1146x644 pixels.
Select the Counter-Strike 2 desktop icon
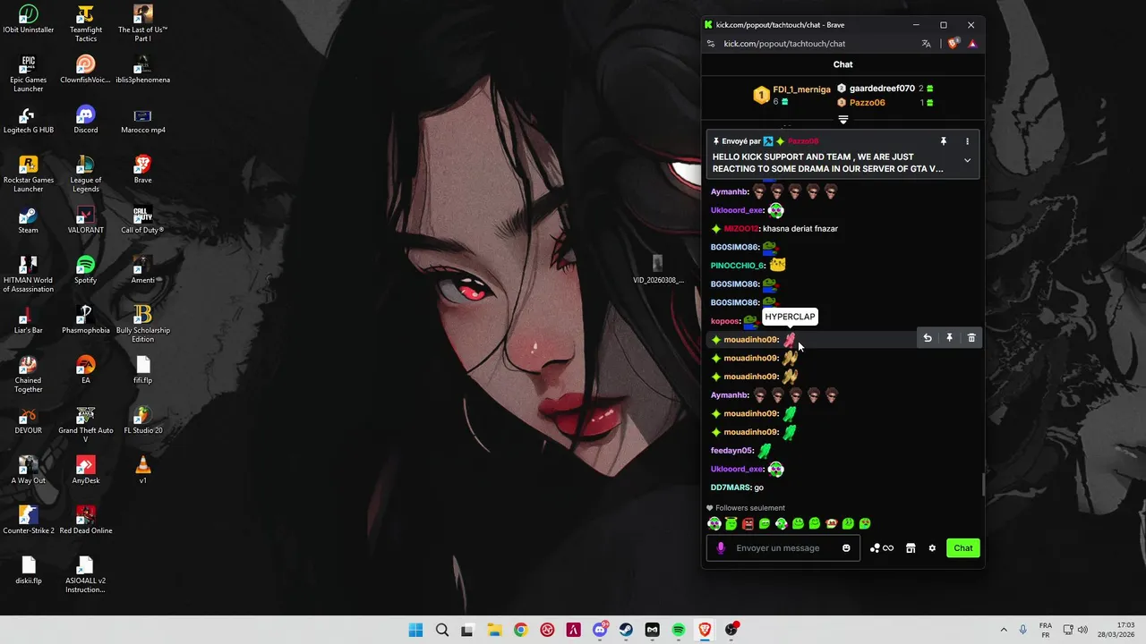[29, 521]
